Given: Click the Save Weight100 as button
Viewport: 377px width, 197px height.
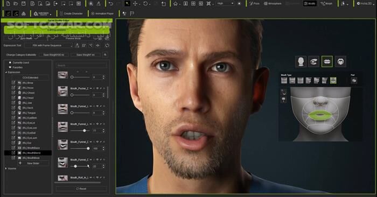Looking at the screenshot, I should (54, 55).
